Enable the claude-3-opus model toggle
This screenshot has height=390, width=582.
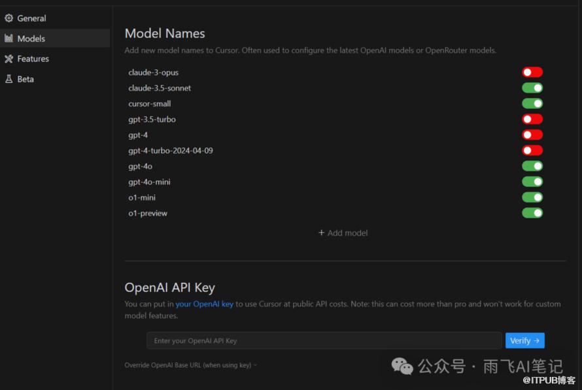coord(532,72)
